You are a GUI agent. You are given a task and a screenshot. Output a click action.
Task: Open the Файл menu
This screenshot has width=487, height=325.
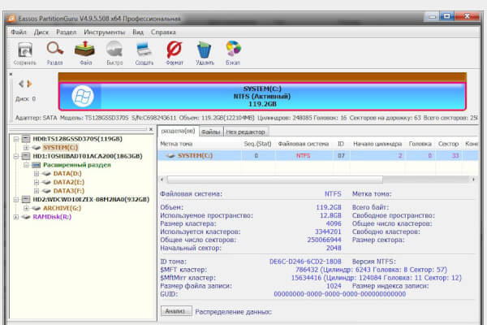pos(19,32)
